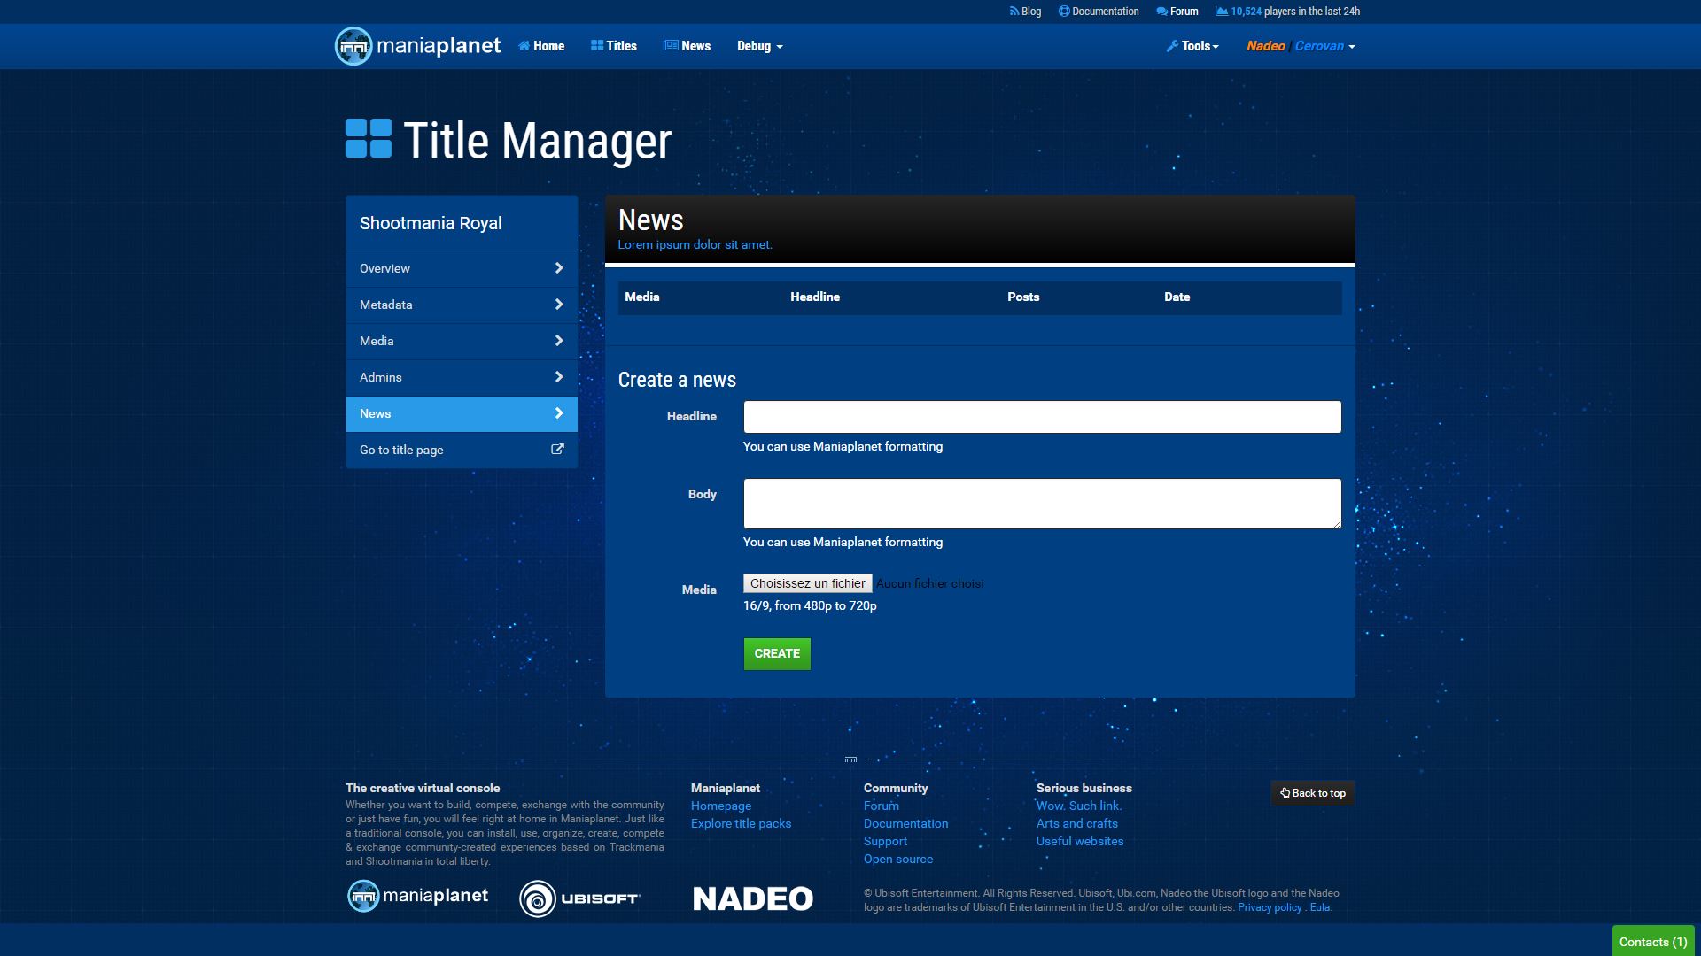Open News in the top navbar
The image size is (1701, 956).
click(687, 46)
